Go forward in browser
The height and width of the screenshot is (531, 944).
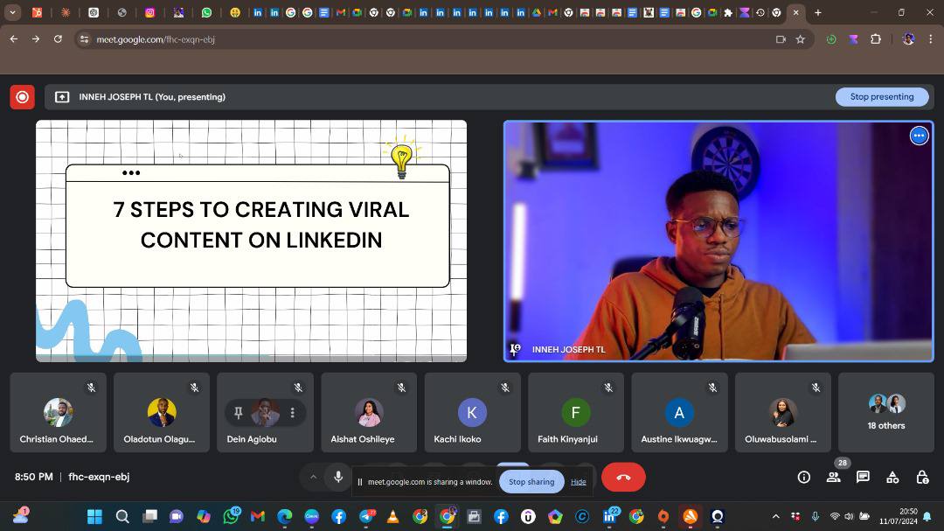[x=36, y=39]
